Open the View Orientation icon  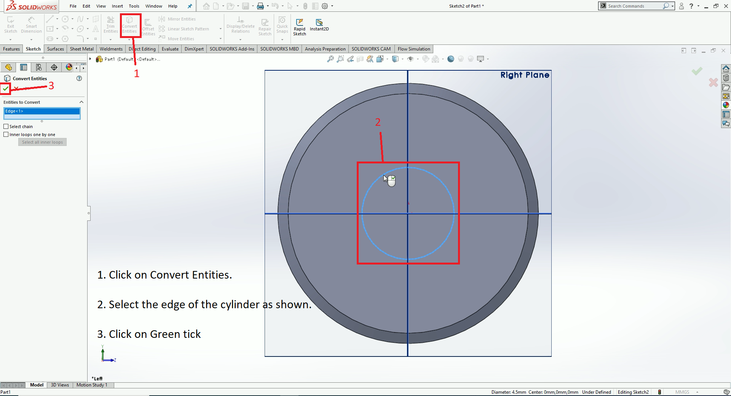click(380, 59)
